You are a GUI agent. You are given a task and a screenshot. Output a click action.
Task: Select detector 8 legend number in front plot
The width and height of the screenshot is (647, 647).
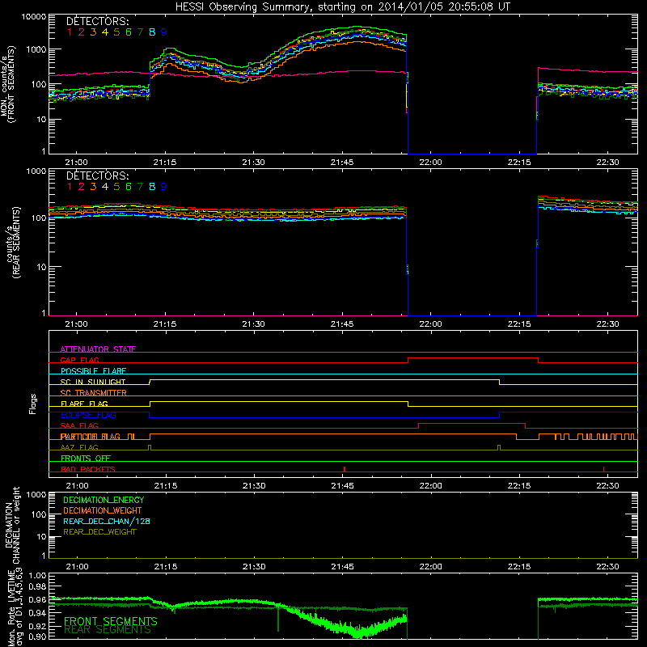152,32
